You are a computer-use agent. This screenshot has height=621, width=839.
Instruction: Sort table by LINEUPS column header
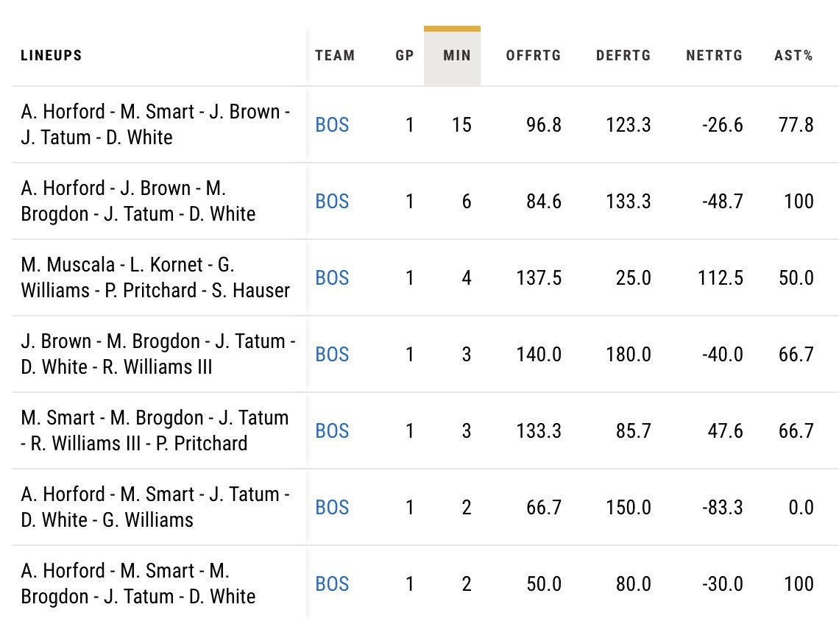point(51,55)
